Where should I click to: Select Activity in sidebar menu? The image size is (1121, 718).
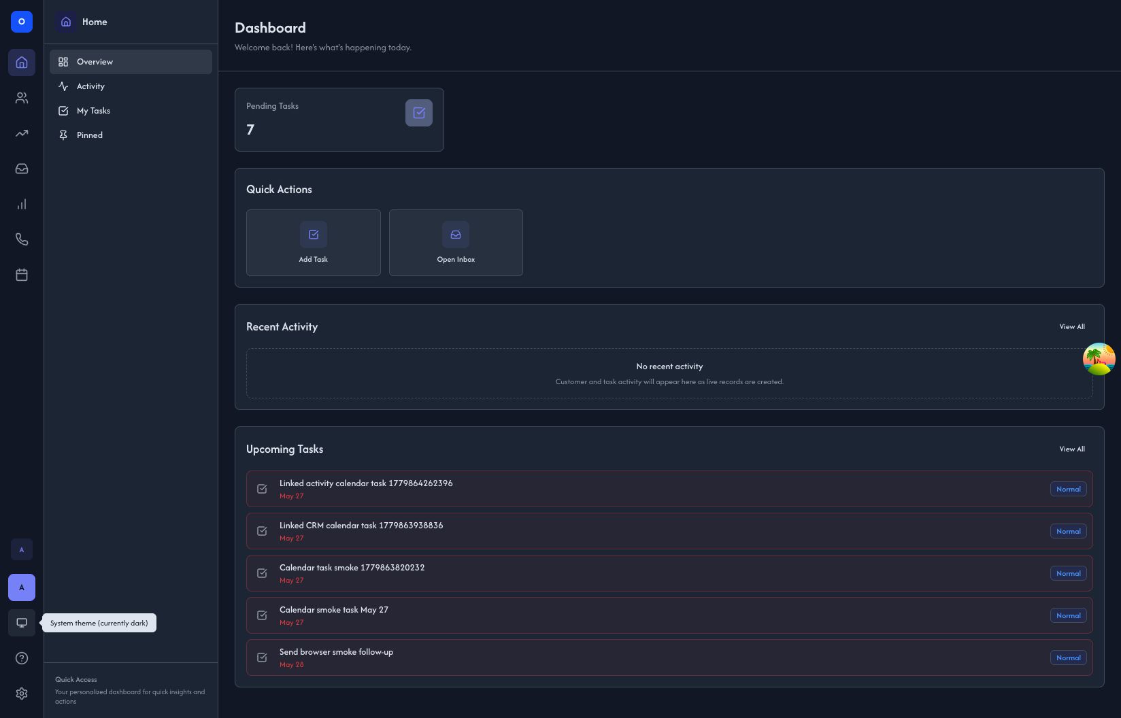tap(131, 86)
